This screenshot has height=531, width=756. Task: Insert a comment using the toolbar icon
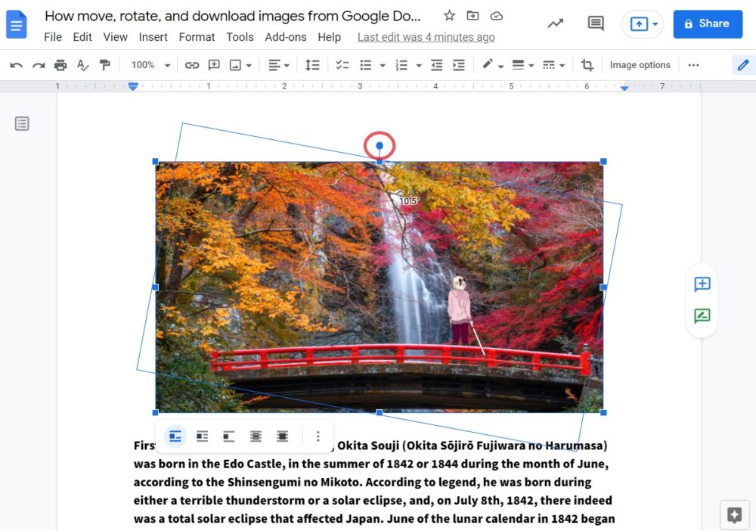pyautogui.click(x=215, y=64)
